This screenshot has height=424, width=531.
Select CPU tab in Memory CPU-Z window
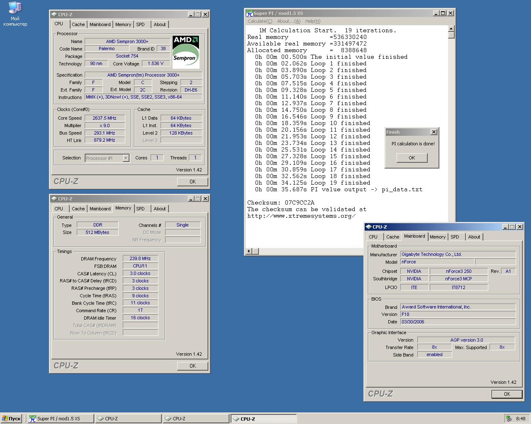coord(59,209)
